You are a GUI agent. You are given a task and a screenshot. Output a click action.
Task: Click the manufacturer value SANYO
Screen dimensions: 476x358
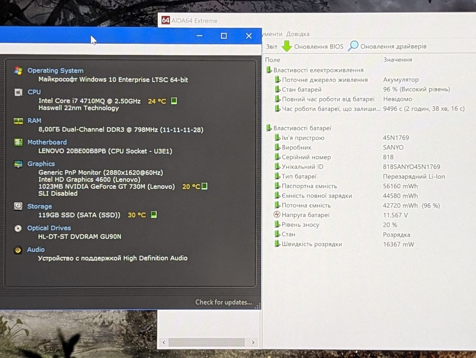393,147
